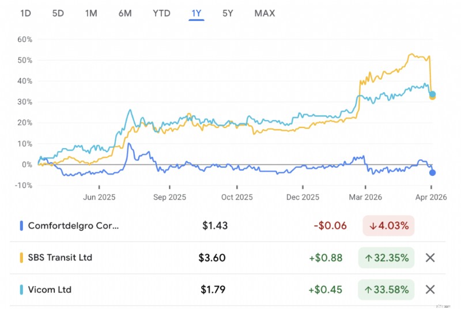The height and width of the screenshot is (309, 461).
Task: Show the MAX time range
Action: tap(264, 13)
